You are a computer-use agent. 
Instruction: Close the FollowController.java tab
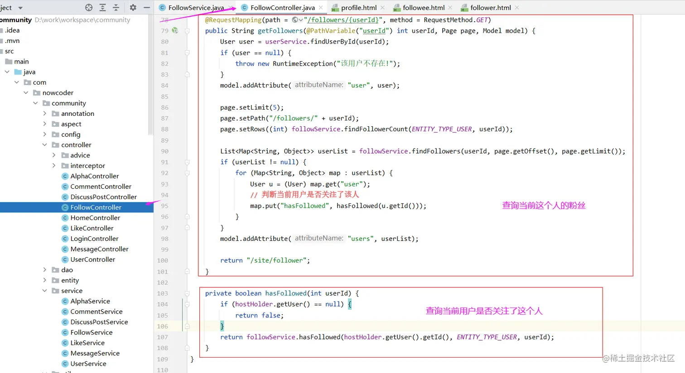[321, 7]
